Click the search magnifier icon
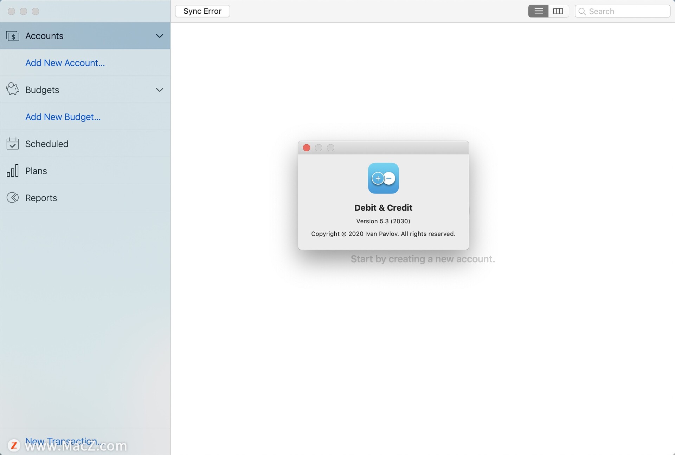Screen dimensions: 675x455 (x=582, y=11)
